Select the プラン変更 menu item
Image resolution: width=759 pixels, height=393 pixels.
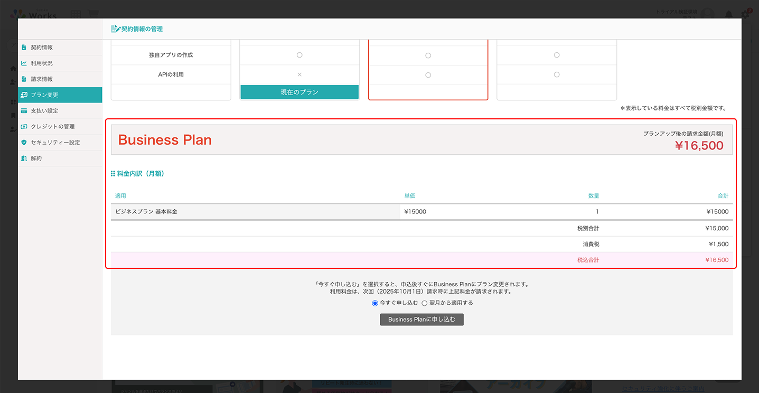tap(60, 95)
